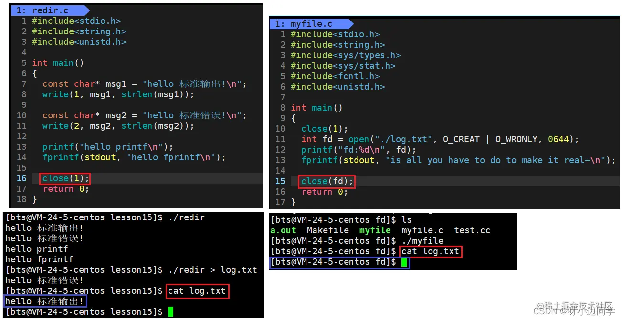Place cursor on "int main()" in redir.c
622x320 pixels.
point(58,63)
